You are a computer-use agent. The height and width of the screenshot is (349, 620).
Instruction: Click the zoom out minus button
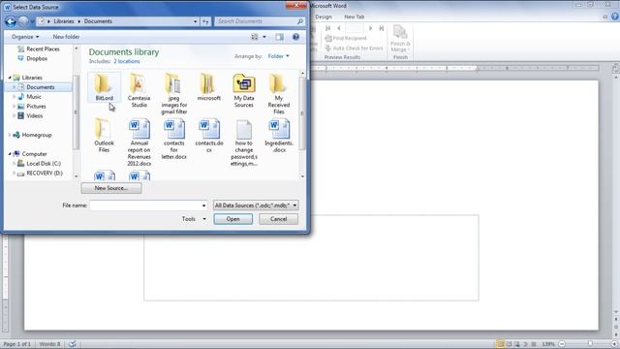click(x=562, y=344)
